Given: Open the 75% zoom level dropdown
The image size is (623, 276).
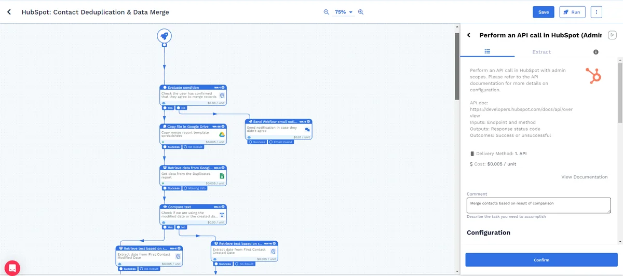Looking at the screenshot, I should coord(343,12).
